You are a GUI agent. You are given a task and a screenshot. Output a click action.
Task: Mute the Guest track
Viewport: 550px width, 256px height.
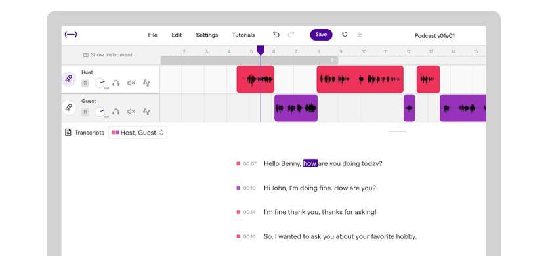click(x=131, y=112)
